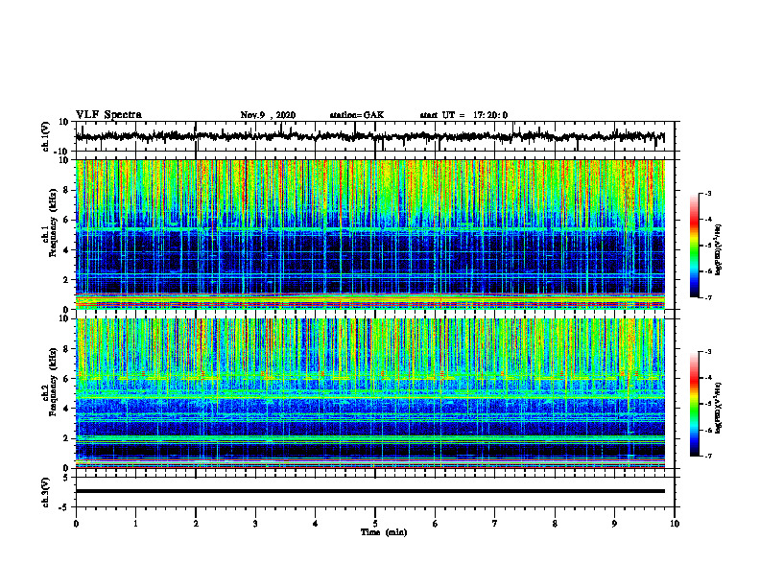This screenshot has height=587, width=760.
Task: Click the "-3" label on ch.2 color bar
Action: [x=708, y=352]
